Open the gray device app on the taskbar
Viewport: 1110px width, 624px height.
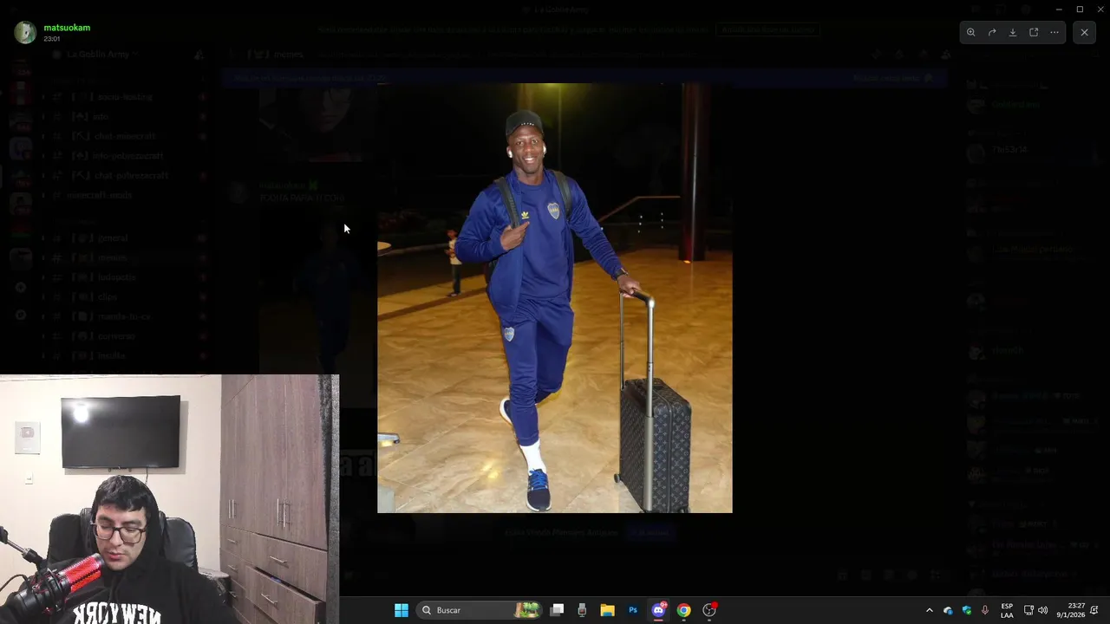click(x=582, y=610)
